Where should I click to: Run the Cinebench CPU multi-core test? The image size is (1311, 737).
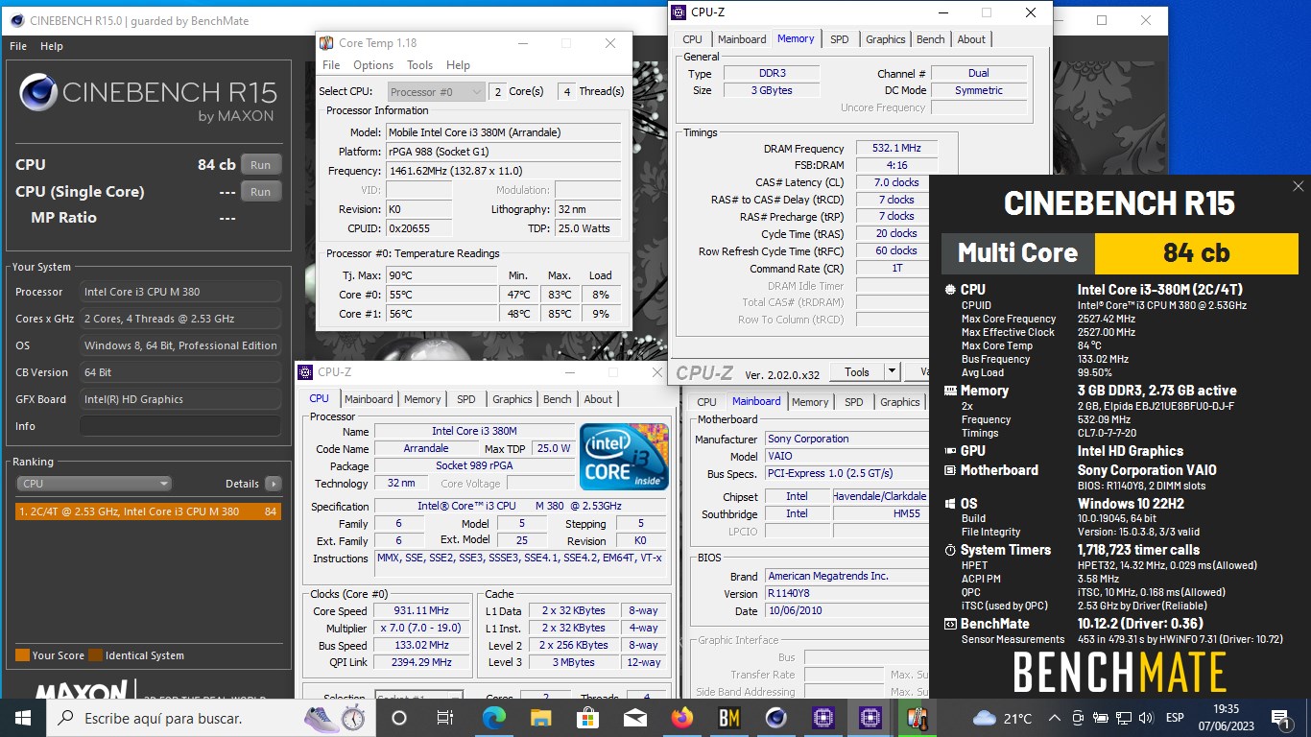click(x=261, y=165)
